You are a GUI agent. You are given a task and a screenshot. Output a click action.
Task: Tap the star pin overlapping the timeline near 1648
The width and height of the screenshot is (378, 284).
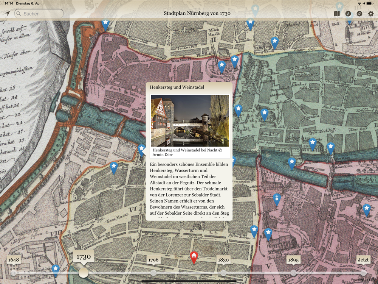[x=56, y=270]
